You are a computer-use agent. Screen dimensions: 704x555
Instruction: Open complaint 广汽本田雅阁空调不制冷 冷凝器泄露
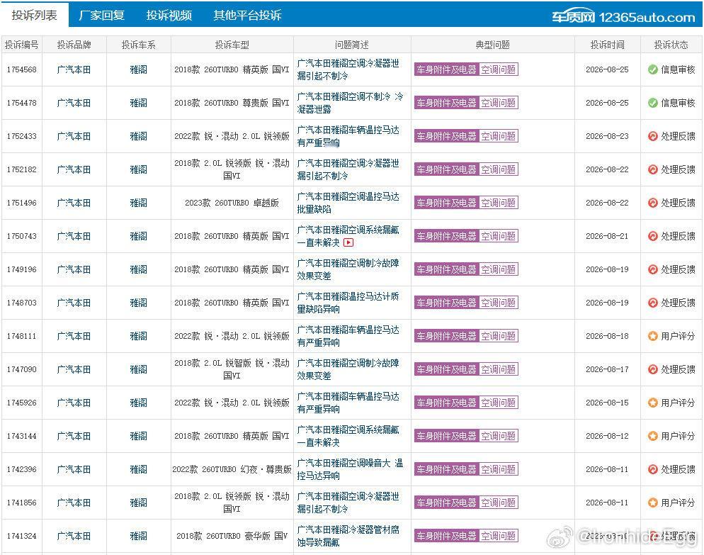click(350, 103)
